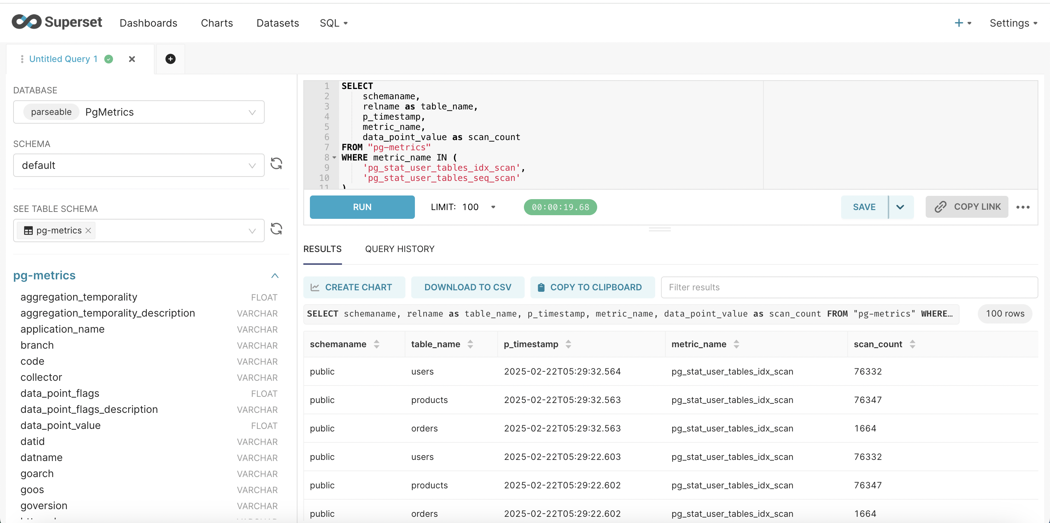Sort results by the schemaname column

click(x=376, y=344)
